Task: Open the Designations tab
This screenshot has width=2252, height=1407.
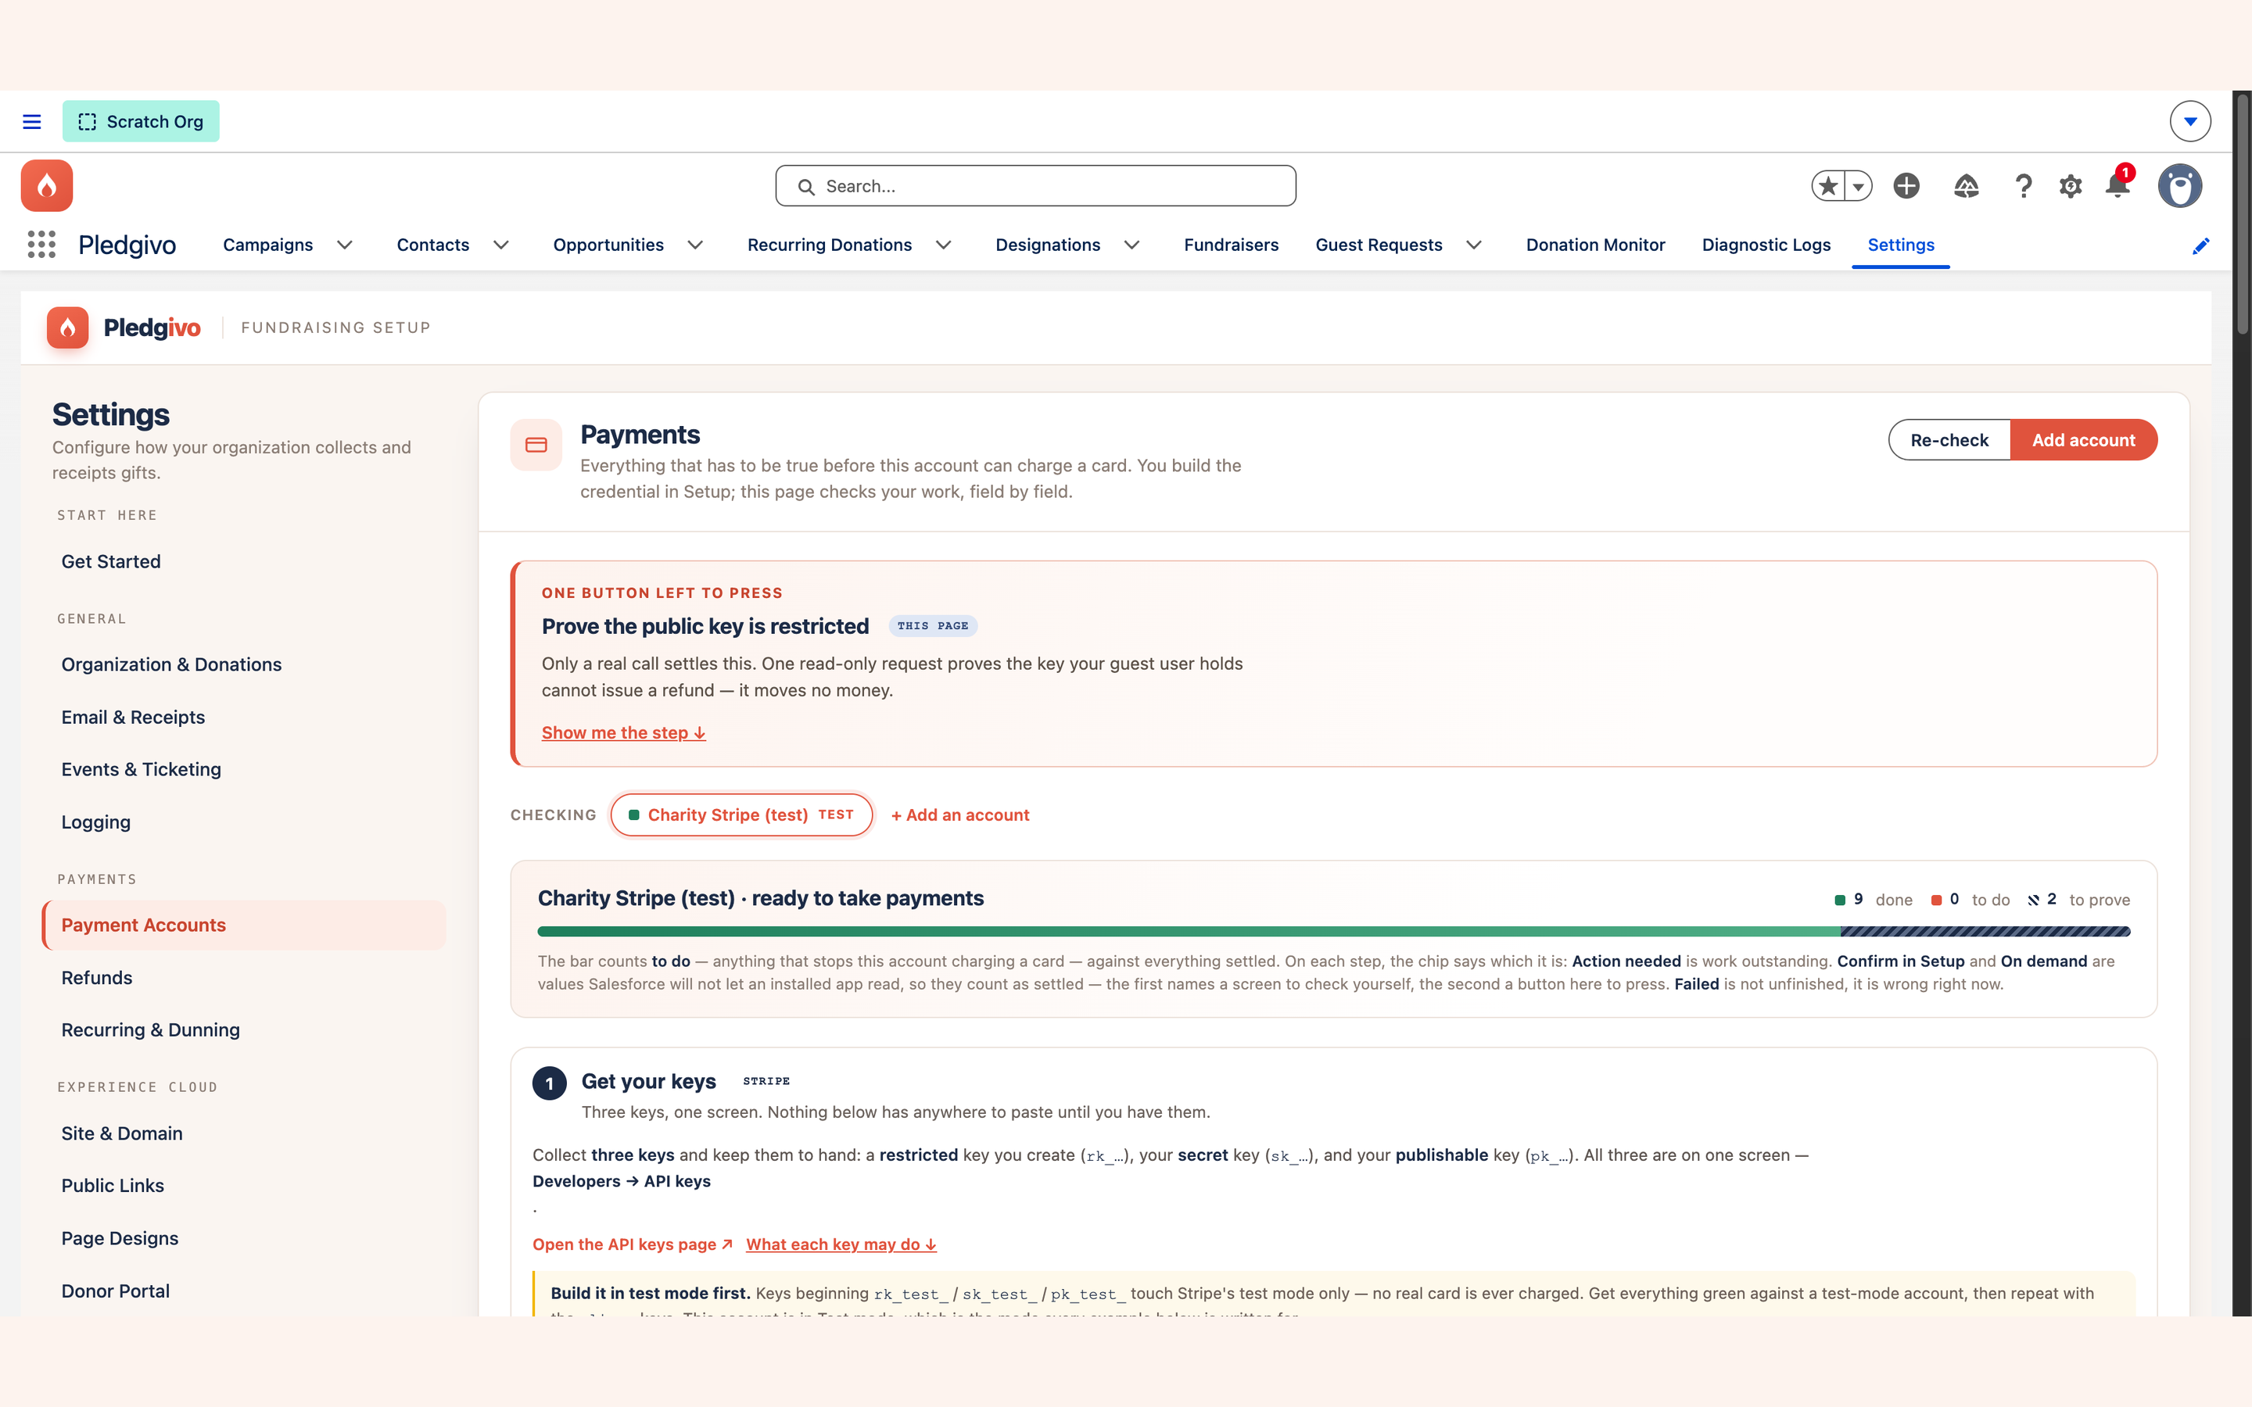Action: tap(1048, 245)
